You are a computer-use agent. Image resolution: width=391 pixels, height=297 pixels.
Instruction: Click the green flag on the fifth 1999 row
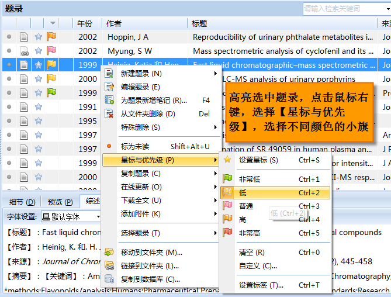click(51, 92)
